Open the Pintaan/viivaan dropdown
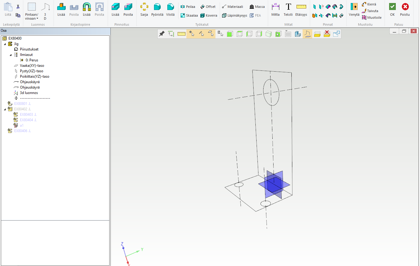 [32, 17]
